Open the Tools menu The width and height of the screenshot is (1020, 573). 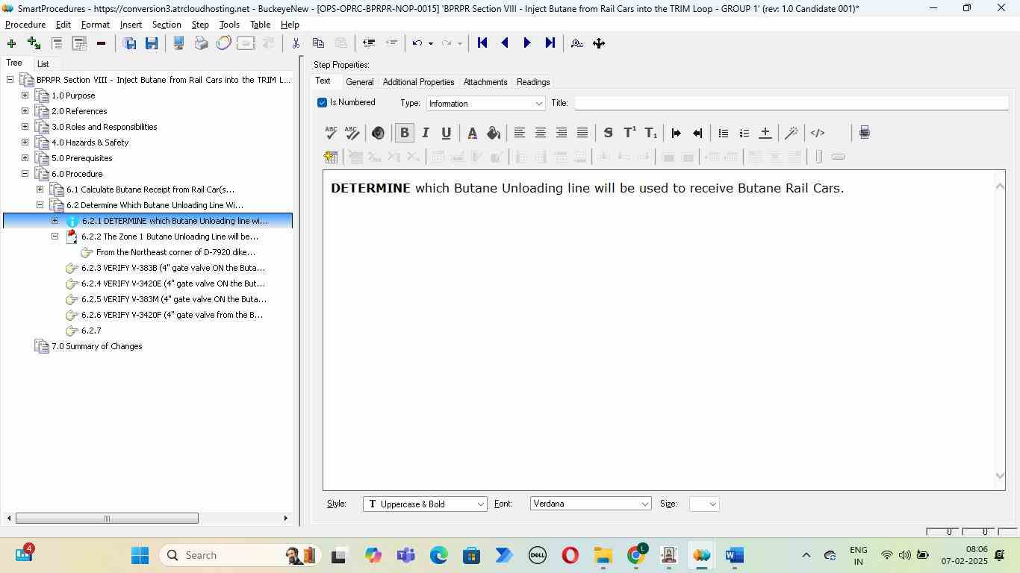pos(229,25)
